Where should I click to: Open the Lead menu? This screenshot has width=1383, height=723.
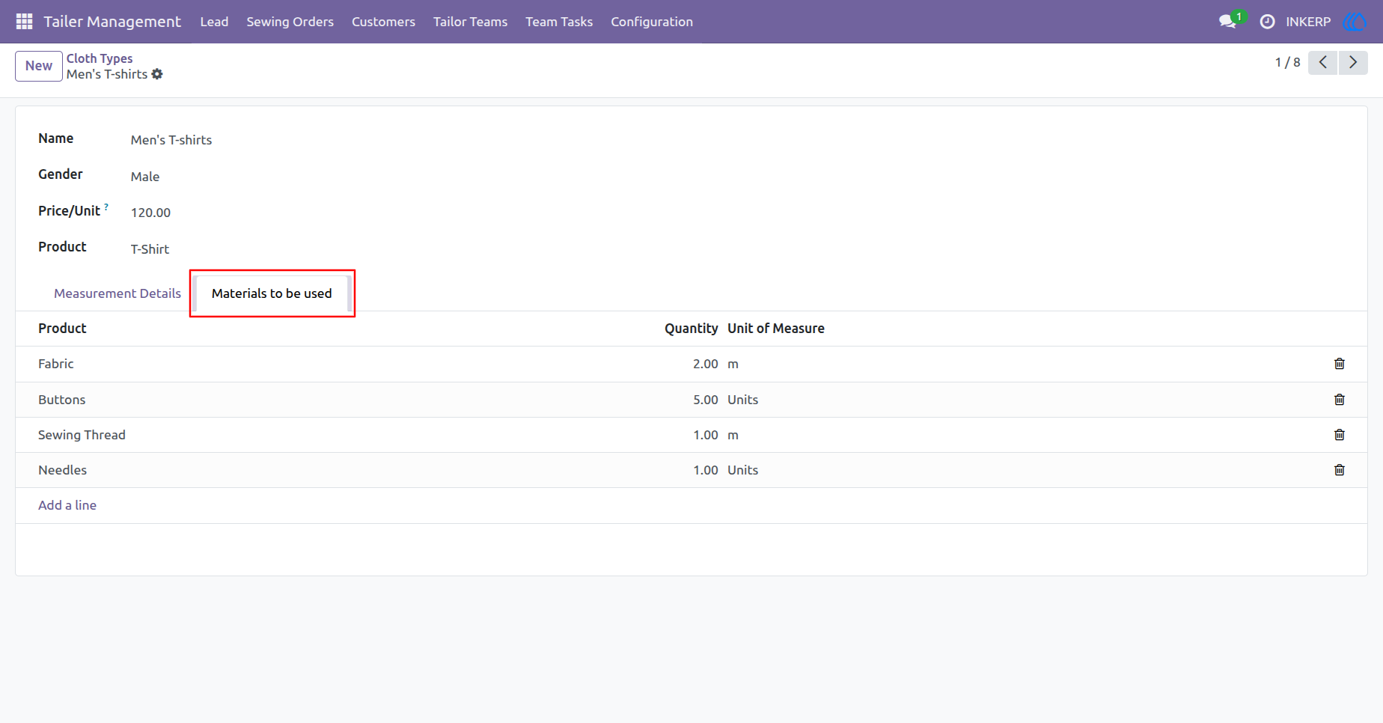tap(214, 22)
